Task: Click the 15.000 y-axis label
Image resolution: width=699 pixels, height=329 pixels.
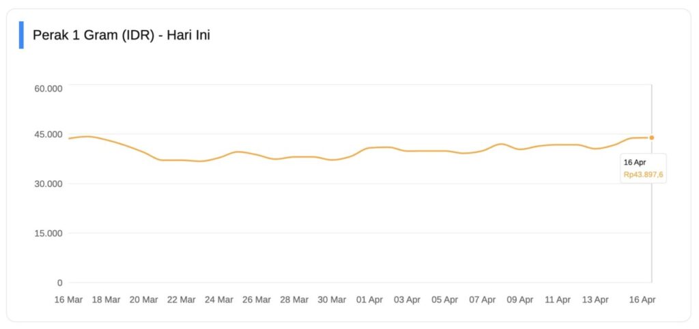Action: tap(48, 233)
